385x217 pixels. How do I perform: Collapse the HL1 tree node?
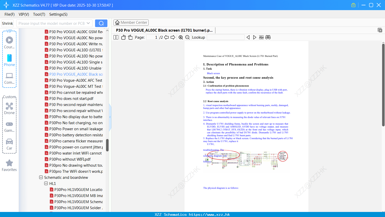point(46,184)
